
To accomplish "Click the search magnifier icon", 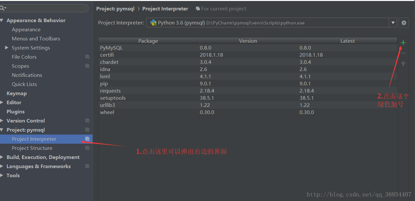I will tap(2, 8).
